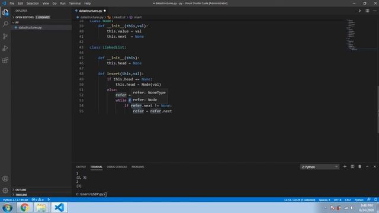Open the Manage gear icon
The width and height of the screenshot is (379, 213).
5,191
